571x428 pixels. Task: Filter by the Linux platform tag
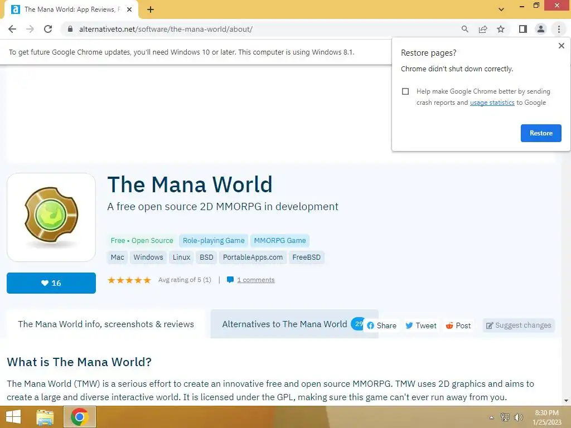(x=181, y=257)
